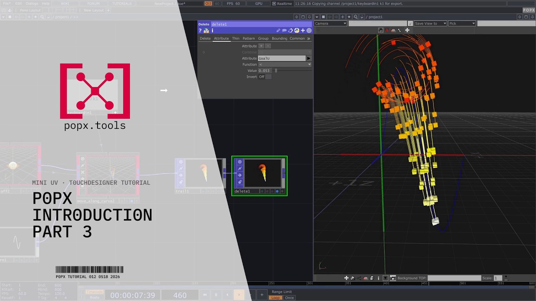Select Loop range limit mode
The image size is (536, 301).
click(276, 298)
